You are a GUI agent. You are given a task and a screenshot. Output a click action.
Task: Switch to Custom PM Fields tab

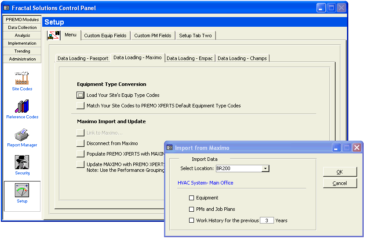pyautogui.click(x=153, y=36)
